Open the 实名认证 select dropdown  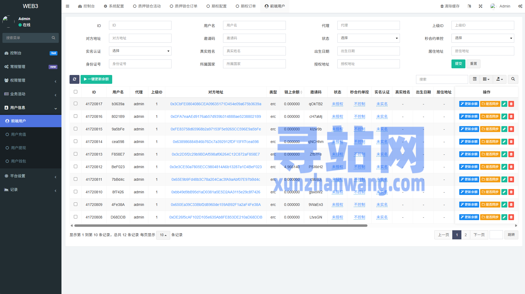coord(140,51)
